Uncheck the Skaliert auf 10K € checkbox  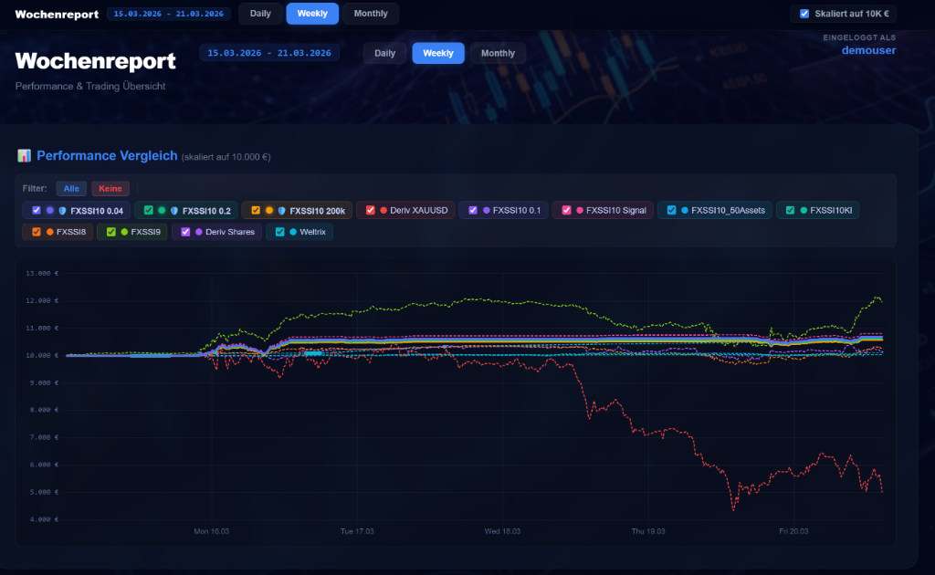tap(804, 13)
